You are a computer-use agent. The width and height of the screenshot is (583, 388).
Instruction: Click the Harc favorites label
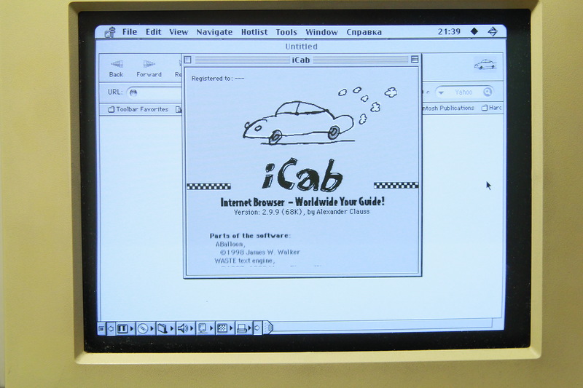pos(496,108)
